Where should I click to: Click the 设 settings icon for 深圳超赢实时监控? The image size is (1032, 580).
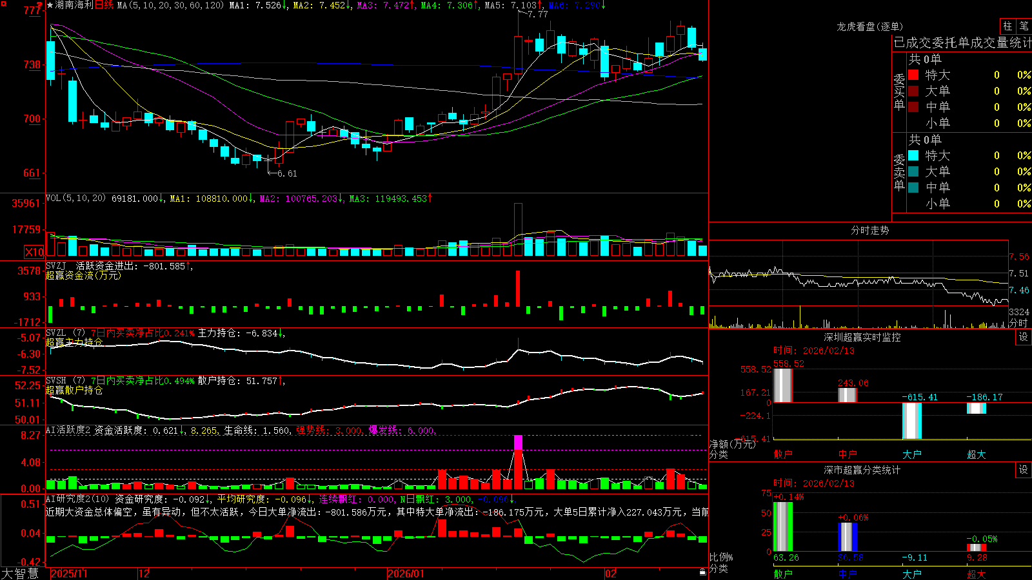pos(1023,337)
